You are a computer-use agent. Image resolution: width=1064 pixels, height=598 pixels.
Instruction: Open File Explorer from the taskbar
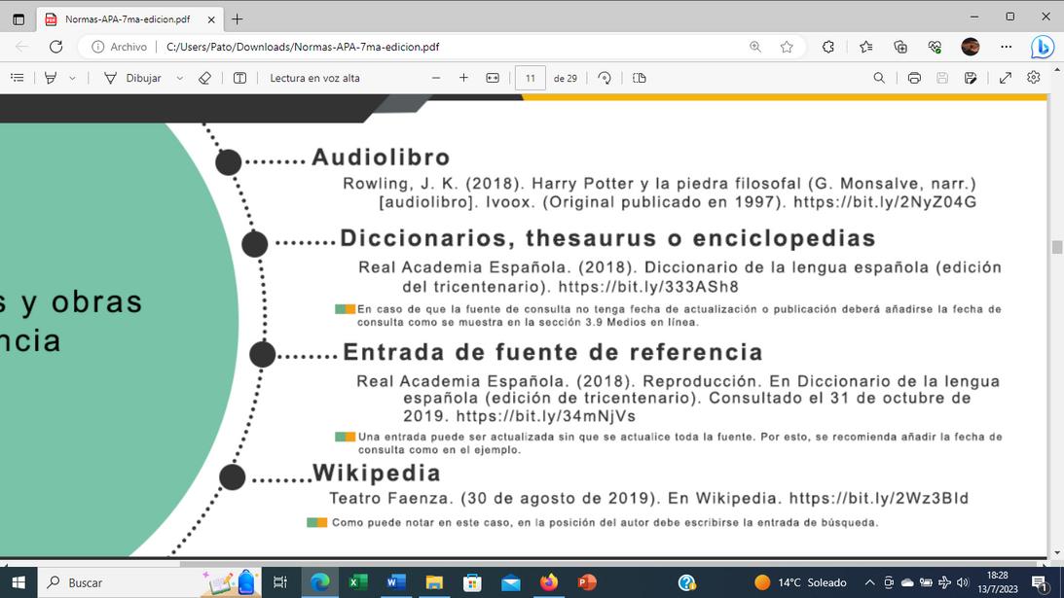pos(434,582)
